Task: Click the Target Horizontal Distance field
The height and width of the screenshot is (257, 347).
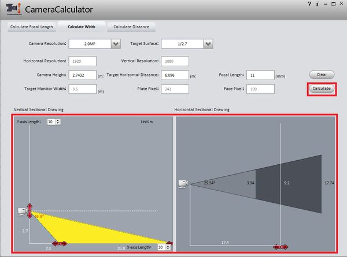Action: point(175,75)
